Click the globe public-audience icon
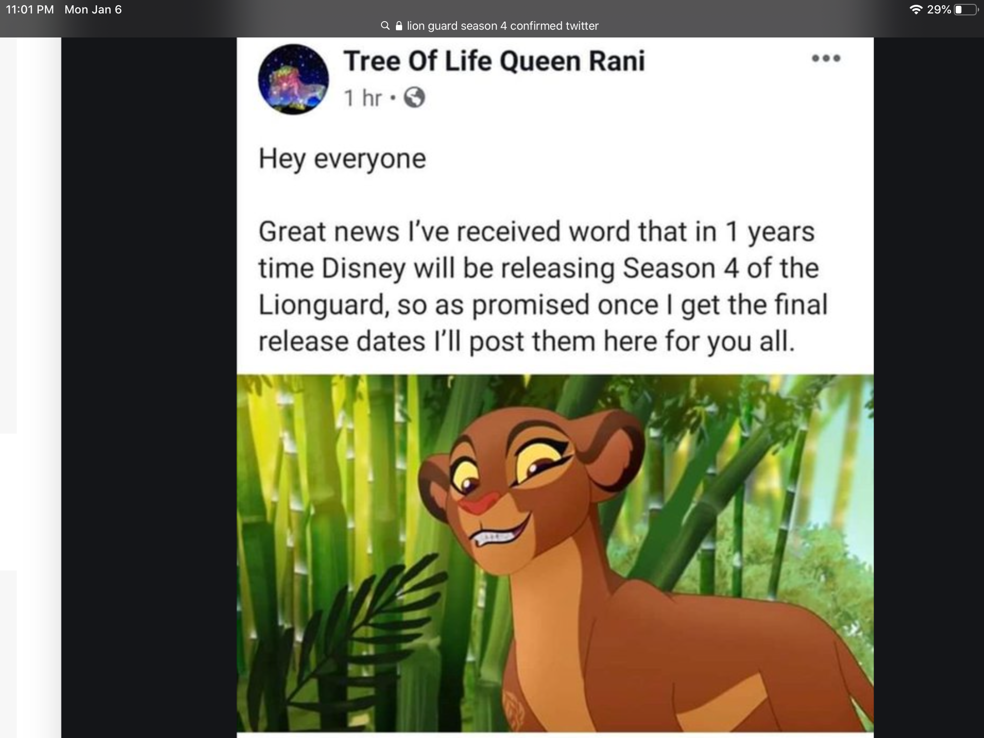 pyautogui.click(x=414, y=98)
